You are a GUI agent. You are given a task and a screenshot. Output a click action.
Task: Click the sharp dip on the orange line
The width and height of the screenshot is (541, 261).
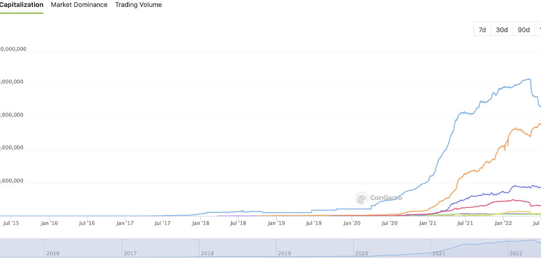tap(505, 150)
